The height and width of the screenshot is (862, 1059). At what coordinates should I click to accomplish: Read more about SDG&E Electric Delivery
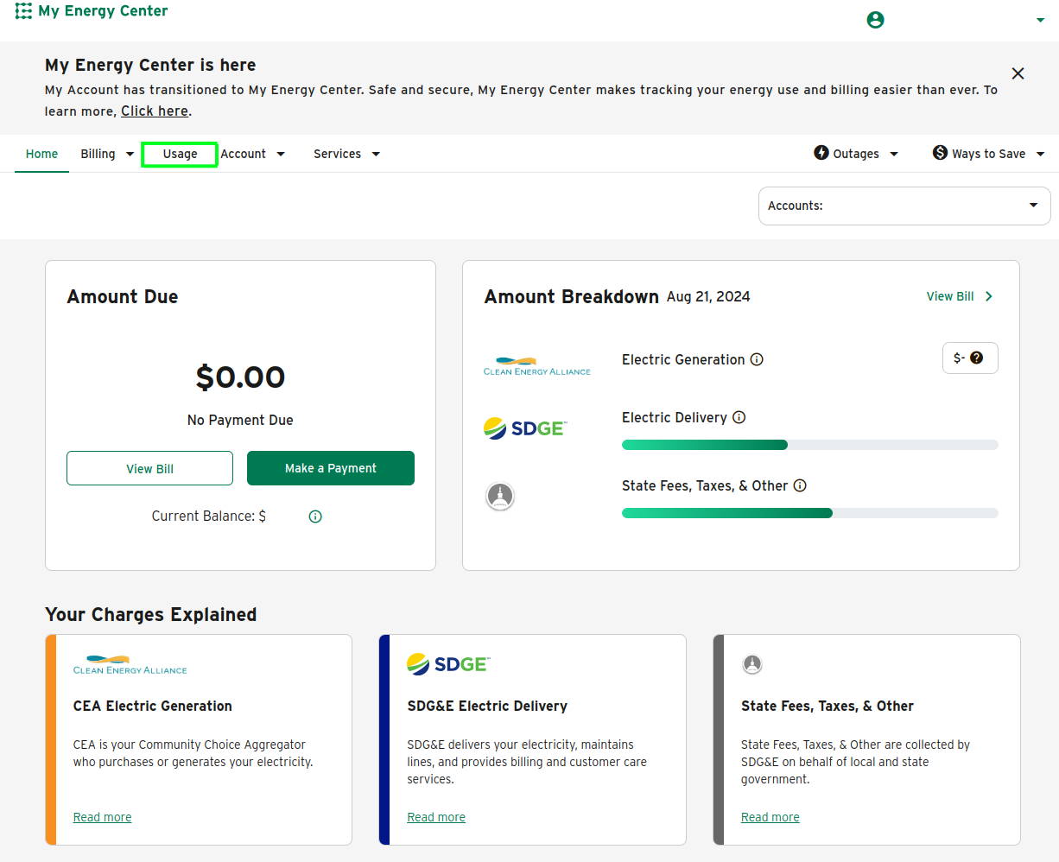[x=436, y=817]
